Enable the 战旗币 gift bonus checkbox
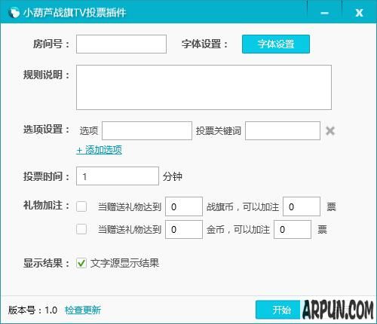 [81, 206]
